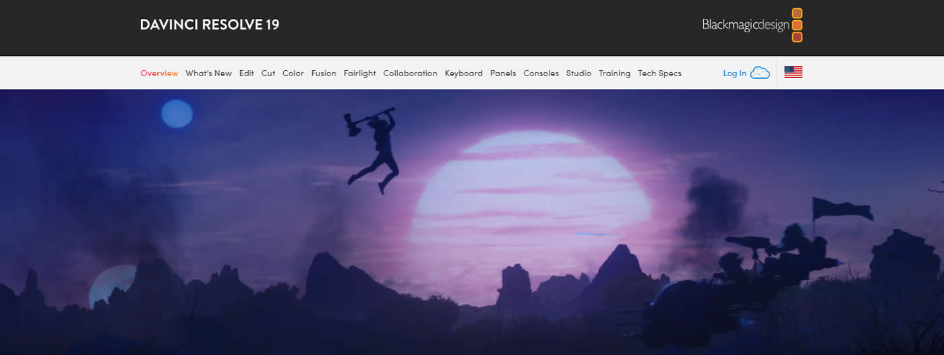This screenshot has height=355, width=944.
Task: Navigate to the Color page
Action: tap(293, 73)
